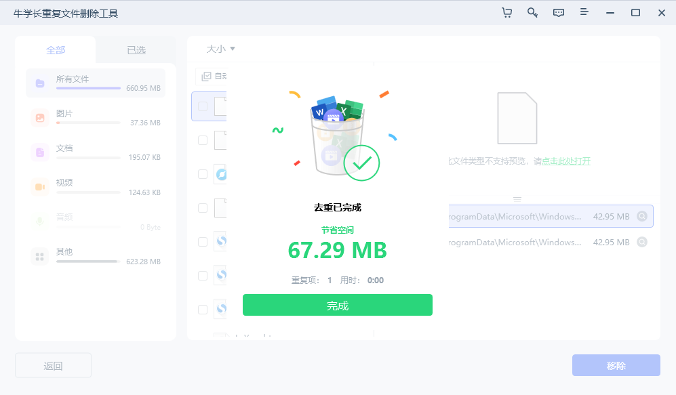The height and width of the screenshot is (395, 676).
Task: Click the 移除 button
Action: point(616,366)
